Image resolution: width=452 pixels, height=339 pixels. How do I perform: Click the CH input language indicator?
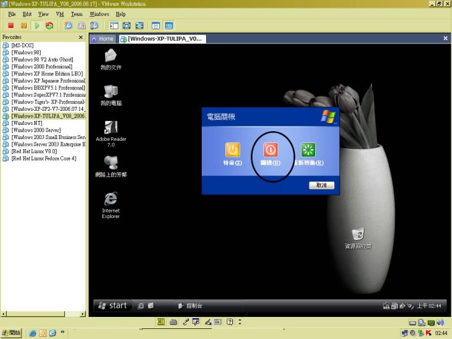click(161, 321)
